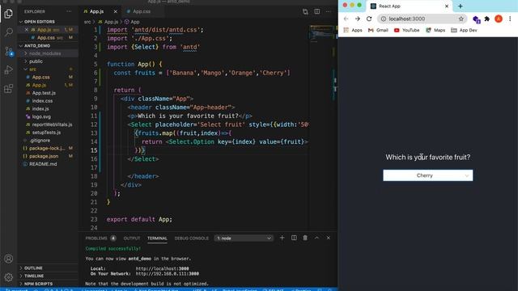Bookmark this page with star icon
Image resolution: width=518 pixels, height=291 pixels.
[461, 19]
